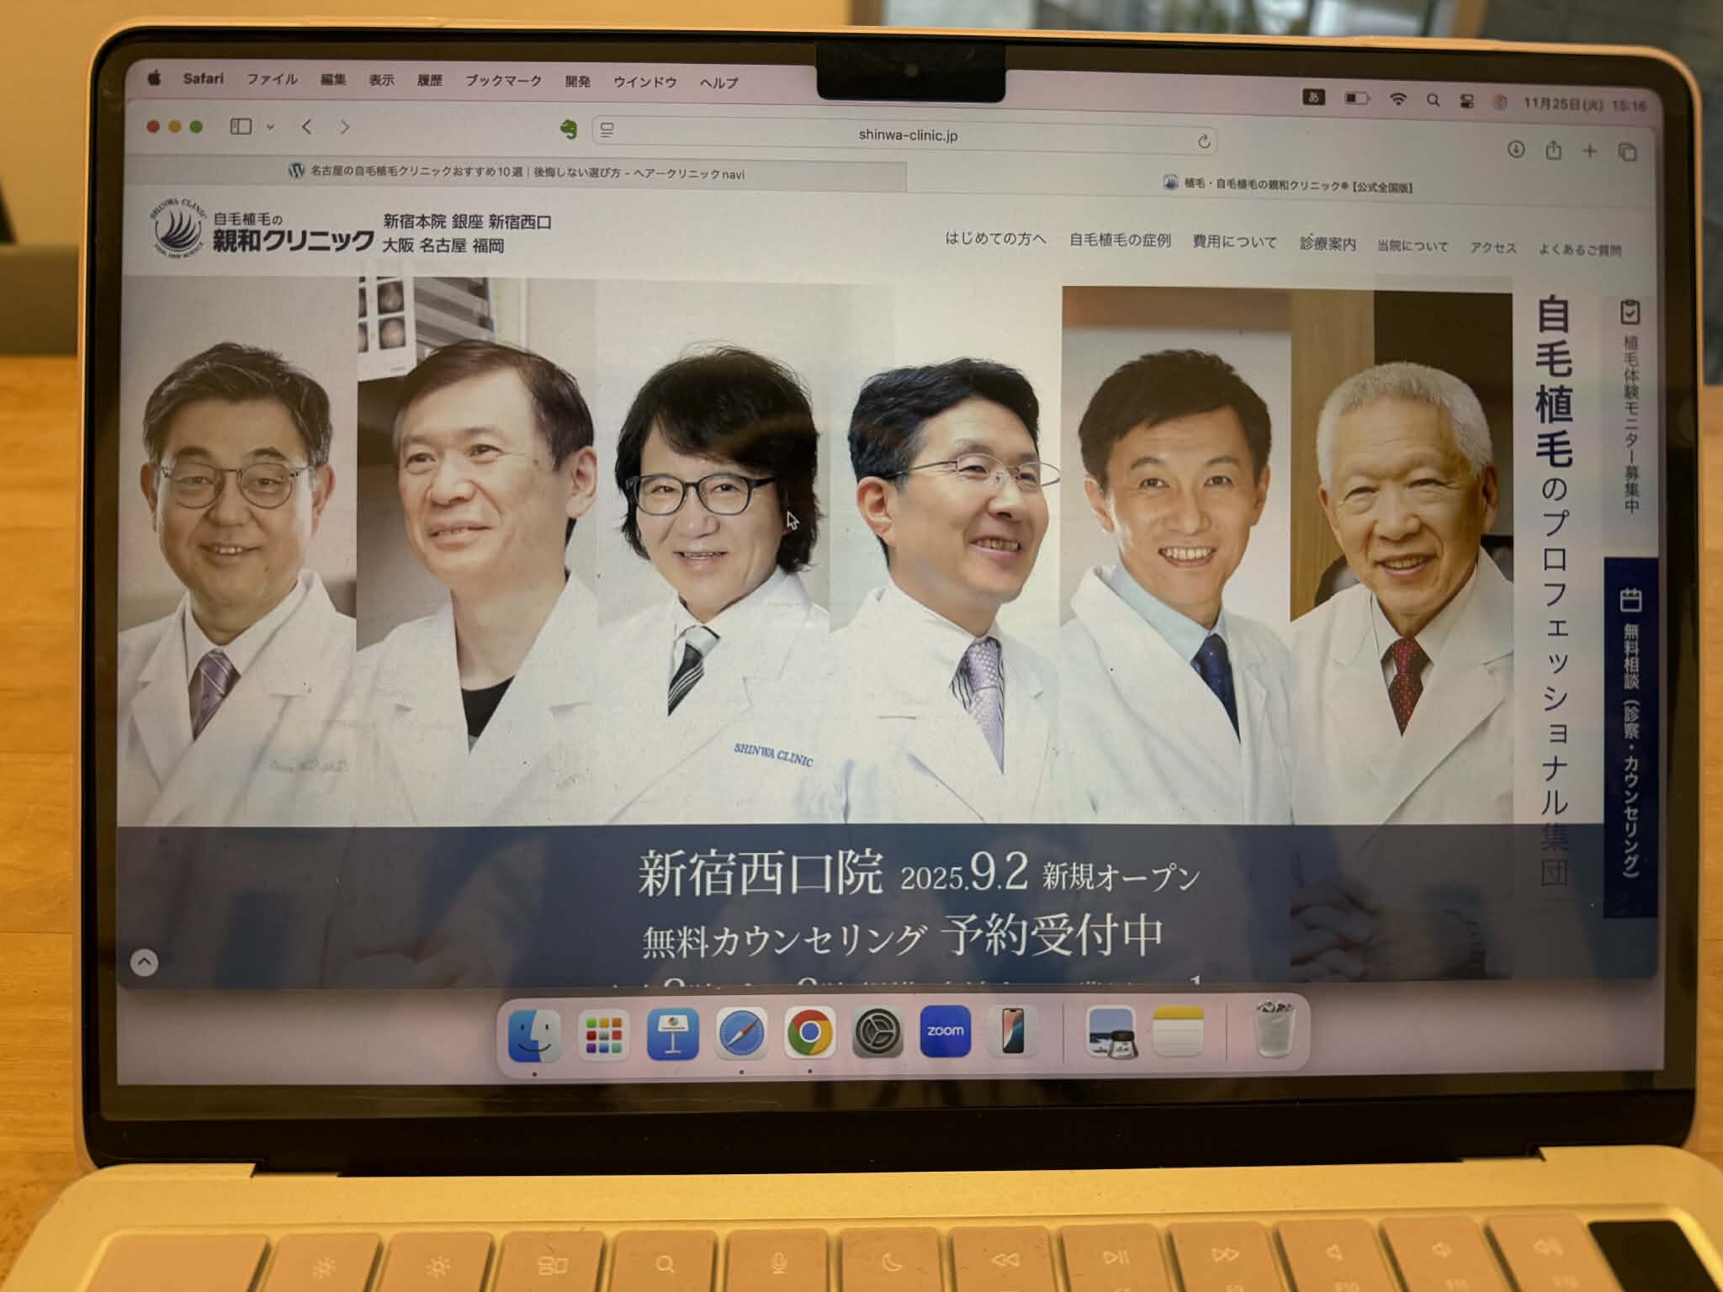This screenshot has height=1292, width=1723.
Task: Toggle the Wi-Fi status icon
Action: 1397,98
